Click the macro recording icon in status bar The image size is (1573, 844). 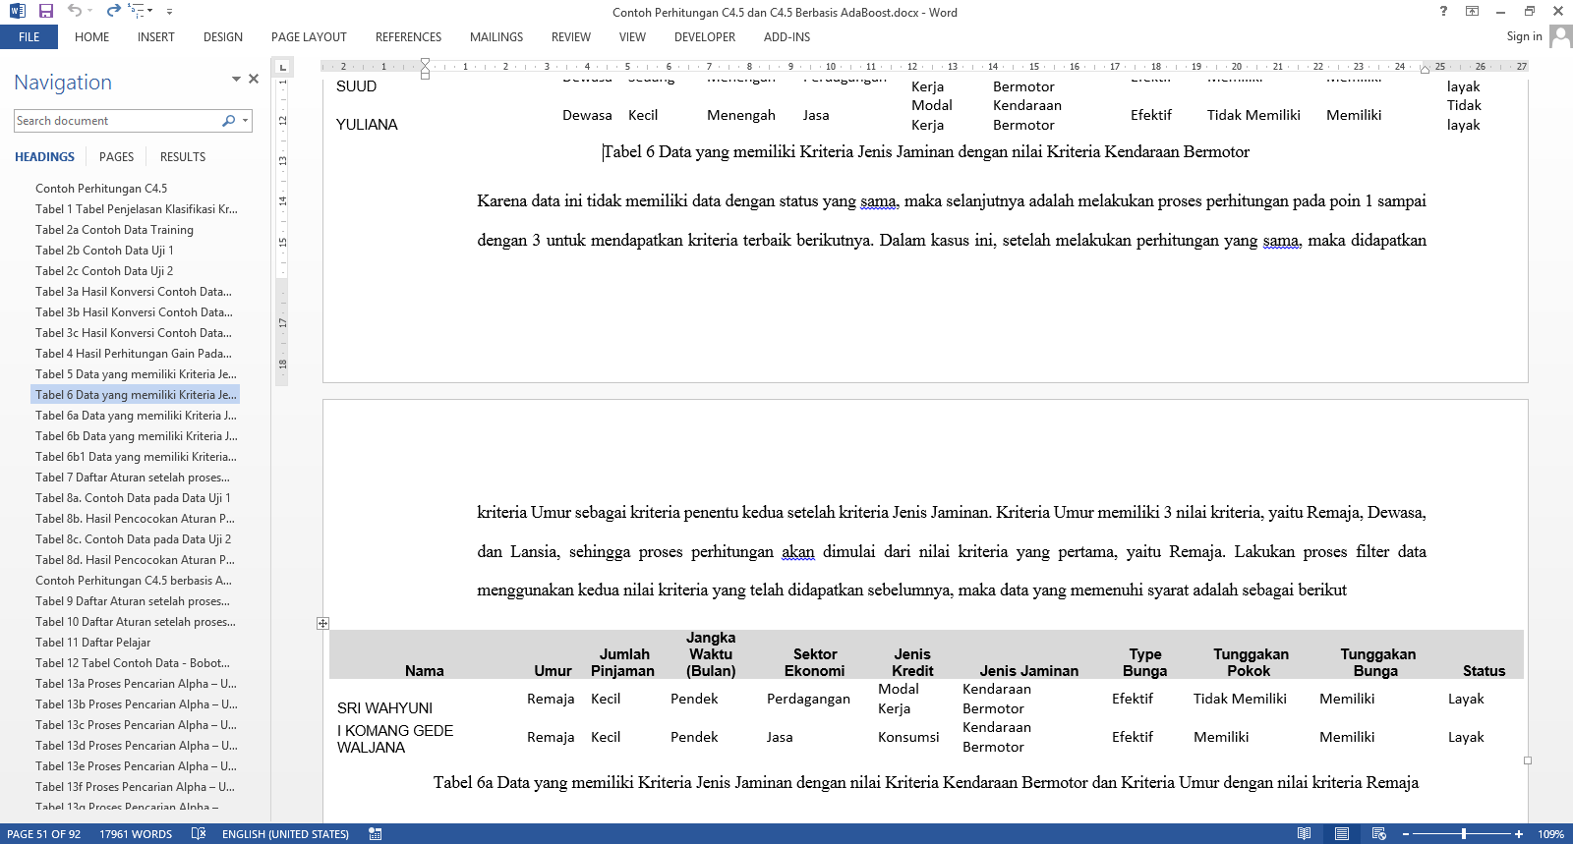pyautogui.click(x=375, y=833)
